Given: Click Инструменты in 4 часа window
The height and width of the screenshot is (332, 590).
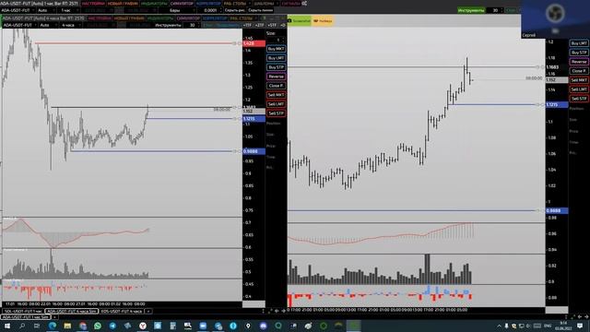Looking at the screenshot, I should pos(168,25).
